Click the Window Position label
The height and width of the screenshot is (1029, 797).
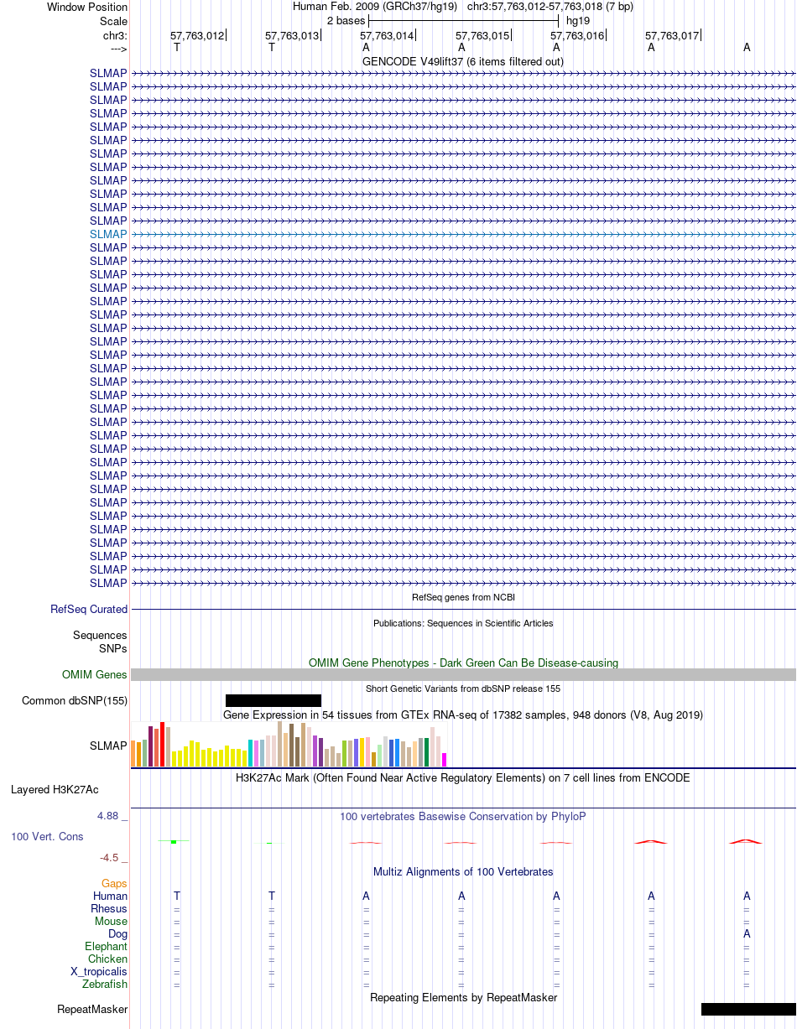[87, 7]
